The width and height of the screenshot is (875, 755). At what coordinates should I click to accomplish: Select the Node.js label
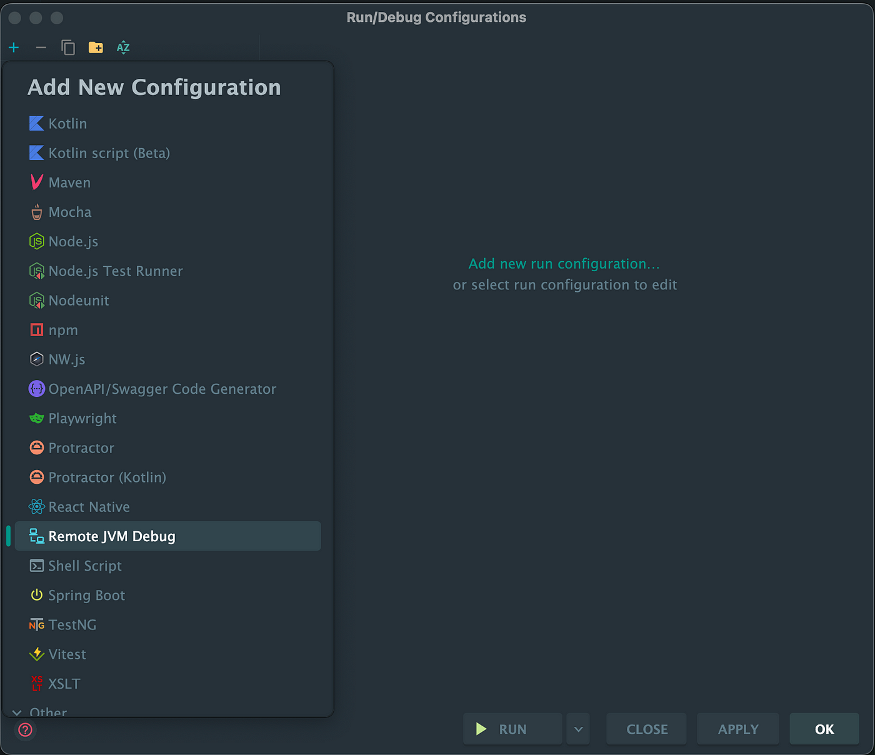point(73,241)
